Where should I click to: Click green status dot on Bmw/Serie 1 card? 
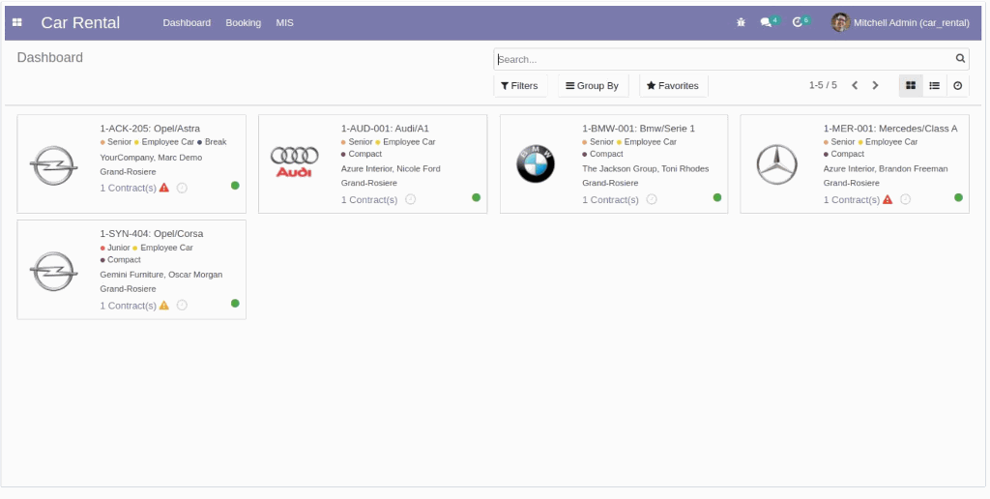pos(717,197)
